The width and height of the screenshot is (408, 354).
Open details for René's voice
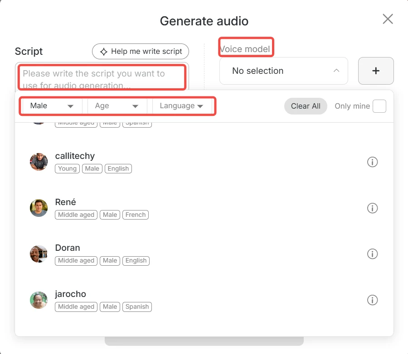pos(372,208)
